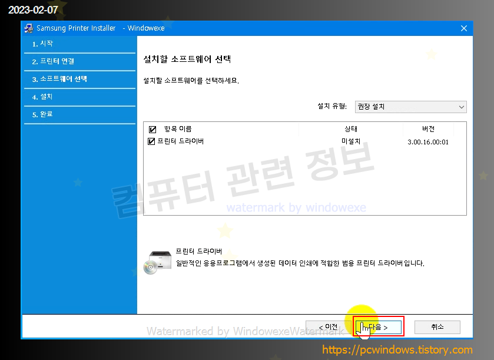Click the 항목 이름 column header
This screenshot has width=494, height=360.
pyautogui.click(x=178, y=129)
